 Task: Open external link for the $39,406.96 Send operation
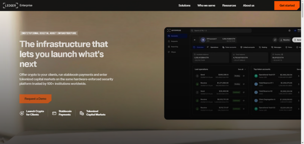pyautogui.click(x=244, y=92)
